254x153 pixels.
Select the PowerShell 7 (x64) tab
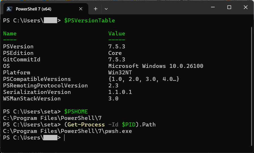tap(46, 9)
